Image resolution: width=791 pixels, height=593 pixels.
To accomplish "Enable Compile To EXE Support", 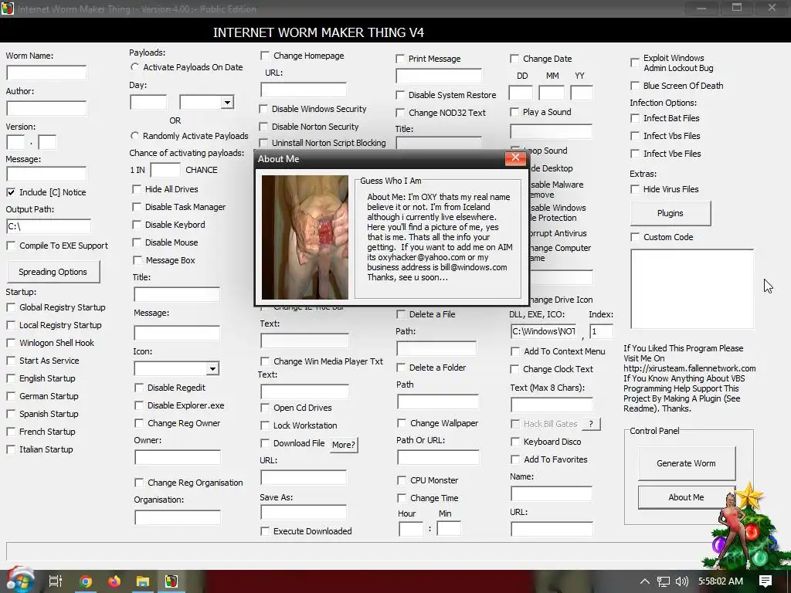I will [x=11, y=246].
